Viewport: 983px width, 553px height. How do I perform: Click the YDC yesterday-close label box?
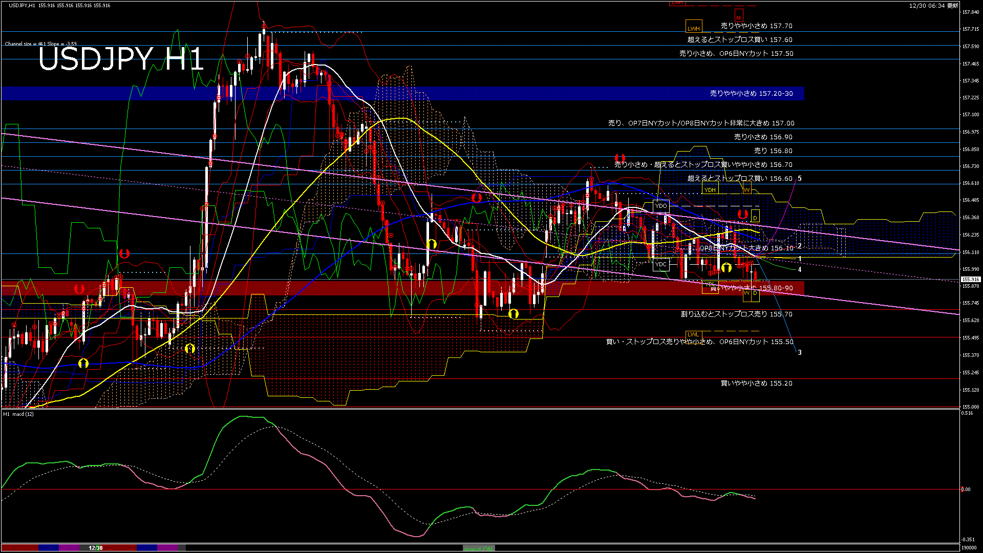pos(660,264)
